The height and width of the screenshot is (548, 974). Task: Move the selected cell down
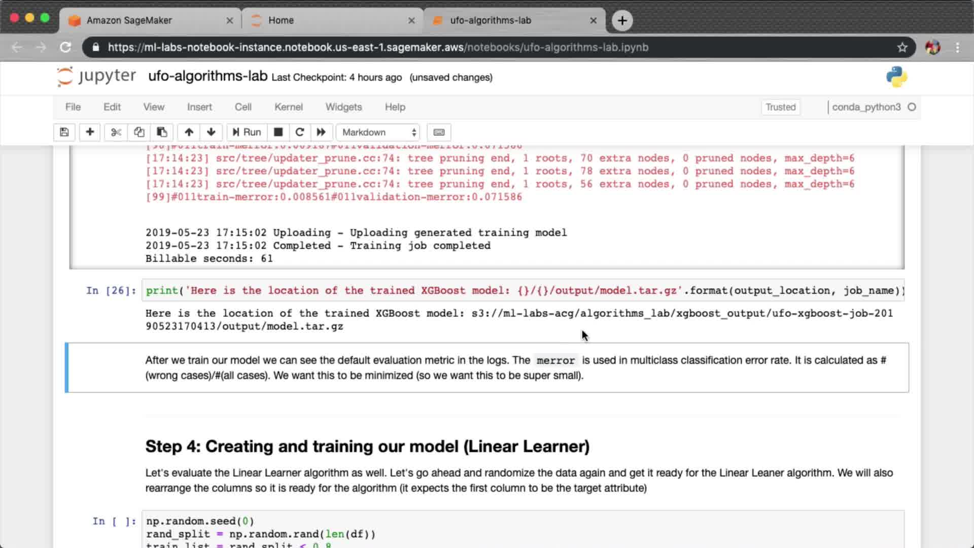(211, 132)
